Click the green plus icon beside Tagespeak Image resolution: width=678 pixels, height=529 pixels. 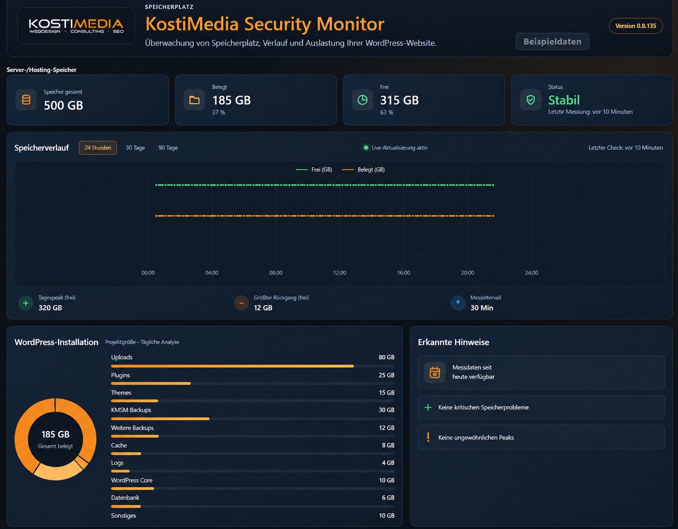click(26, 303)
